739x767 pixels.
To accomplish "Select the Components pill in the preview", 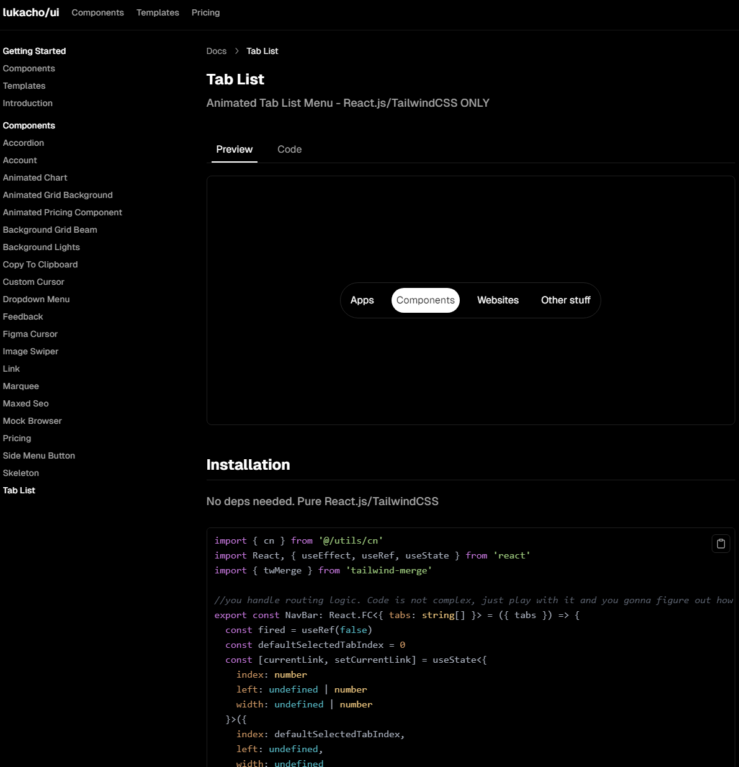I will 426,300.
